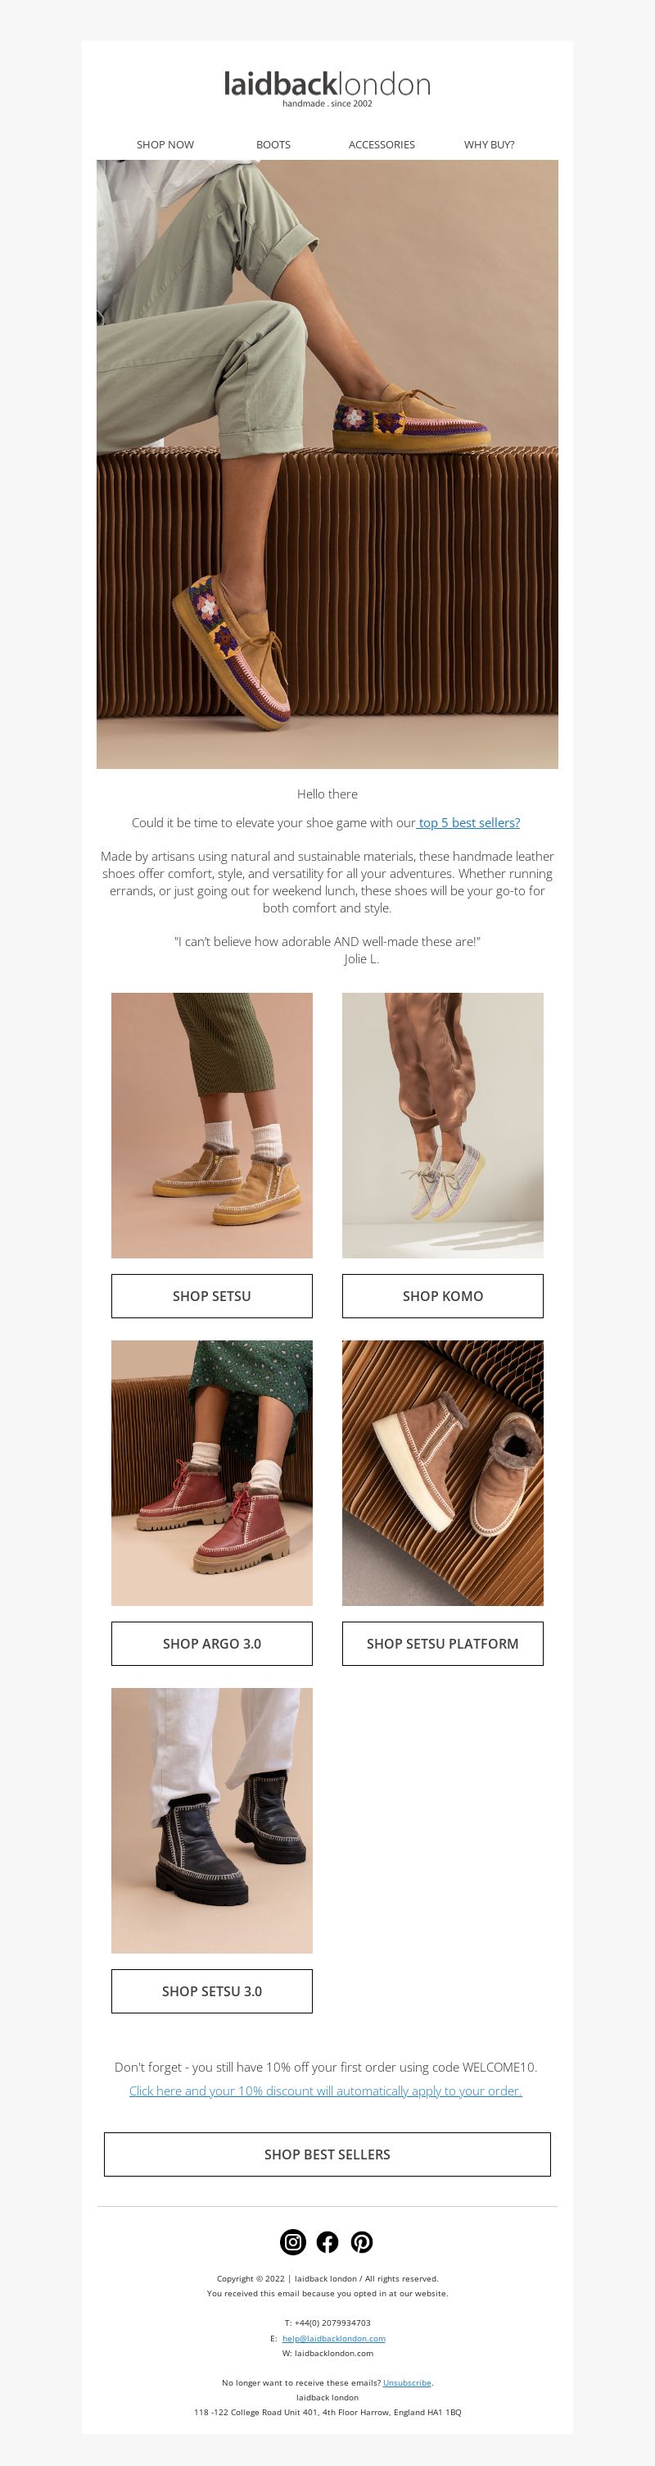
Task: Click the SHOP KOMO button
Action: pos(443,1295)
